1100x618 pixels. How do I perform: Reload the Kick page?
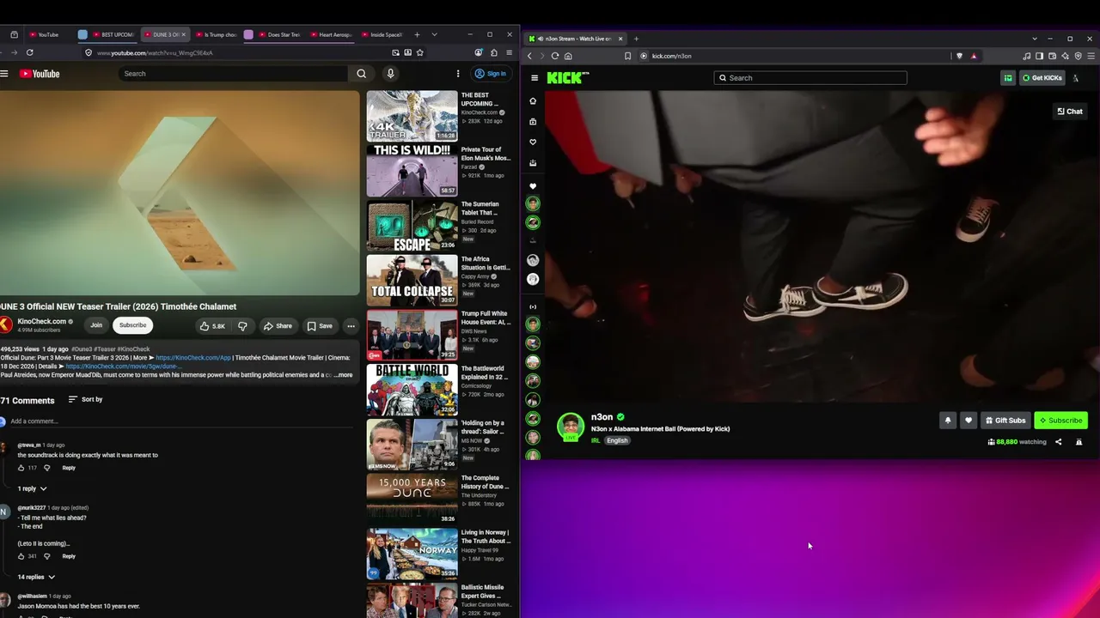pos(555,56)
